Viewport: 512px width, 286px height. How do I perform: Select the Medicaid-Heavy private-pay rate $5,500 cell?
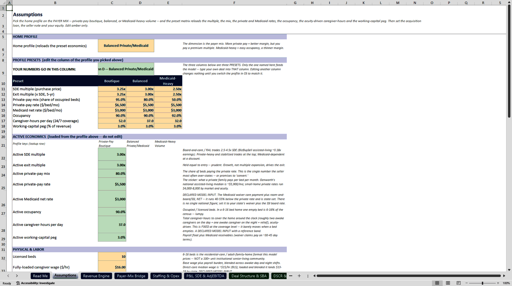click(x=168, y=105)
